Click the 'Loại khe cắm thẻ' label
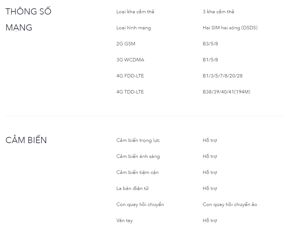284x231 pixels. (x=135, y=12)
